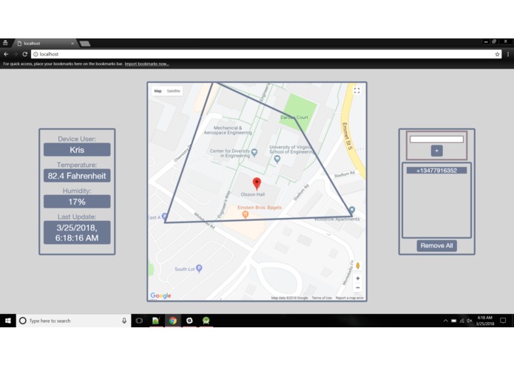Open Chrome three-dot menu

[508, 55]
